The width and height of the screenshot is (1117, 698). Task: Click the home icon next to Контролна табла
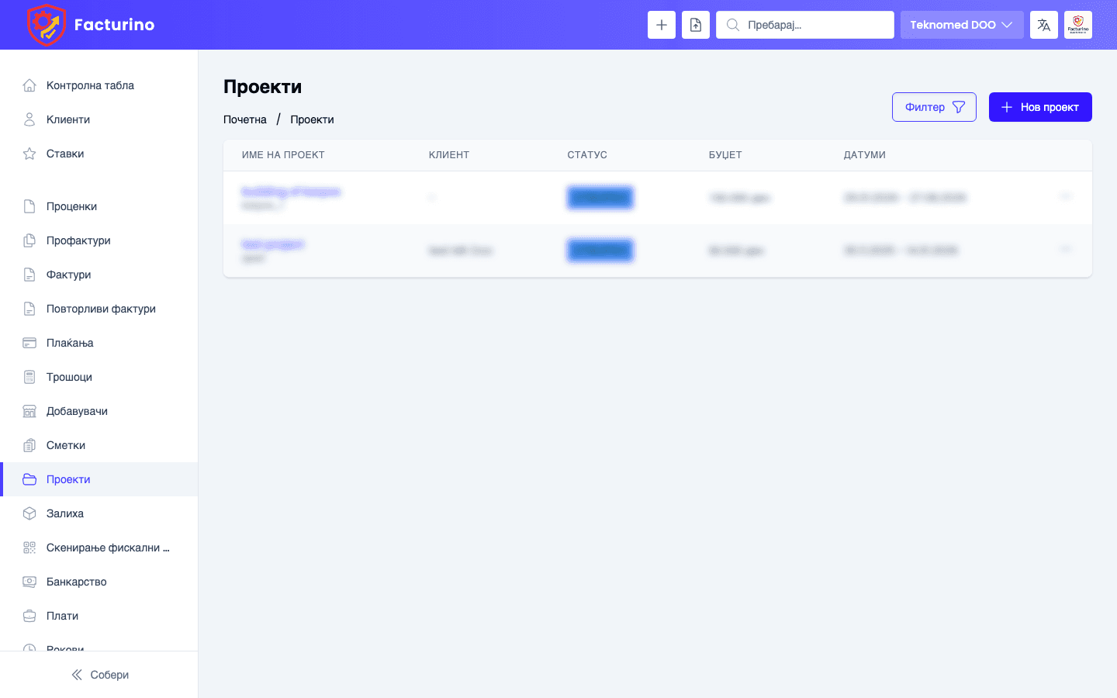coord(29,85)
